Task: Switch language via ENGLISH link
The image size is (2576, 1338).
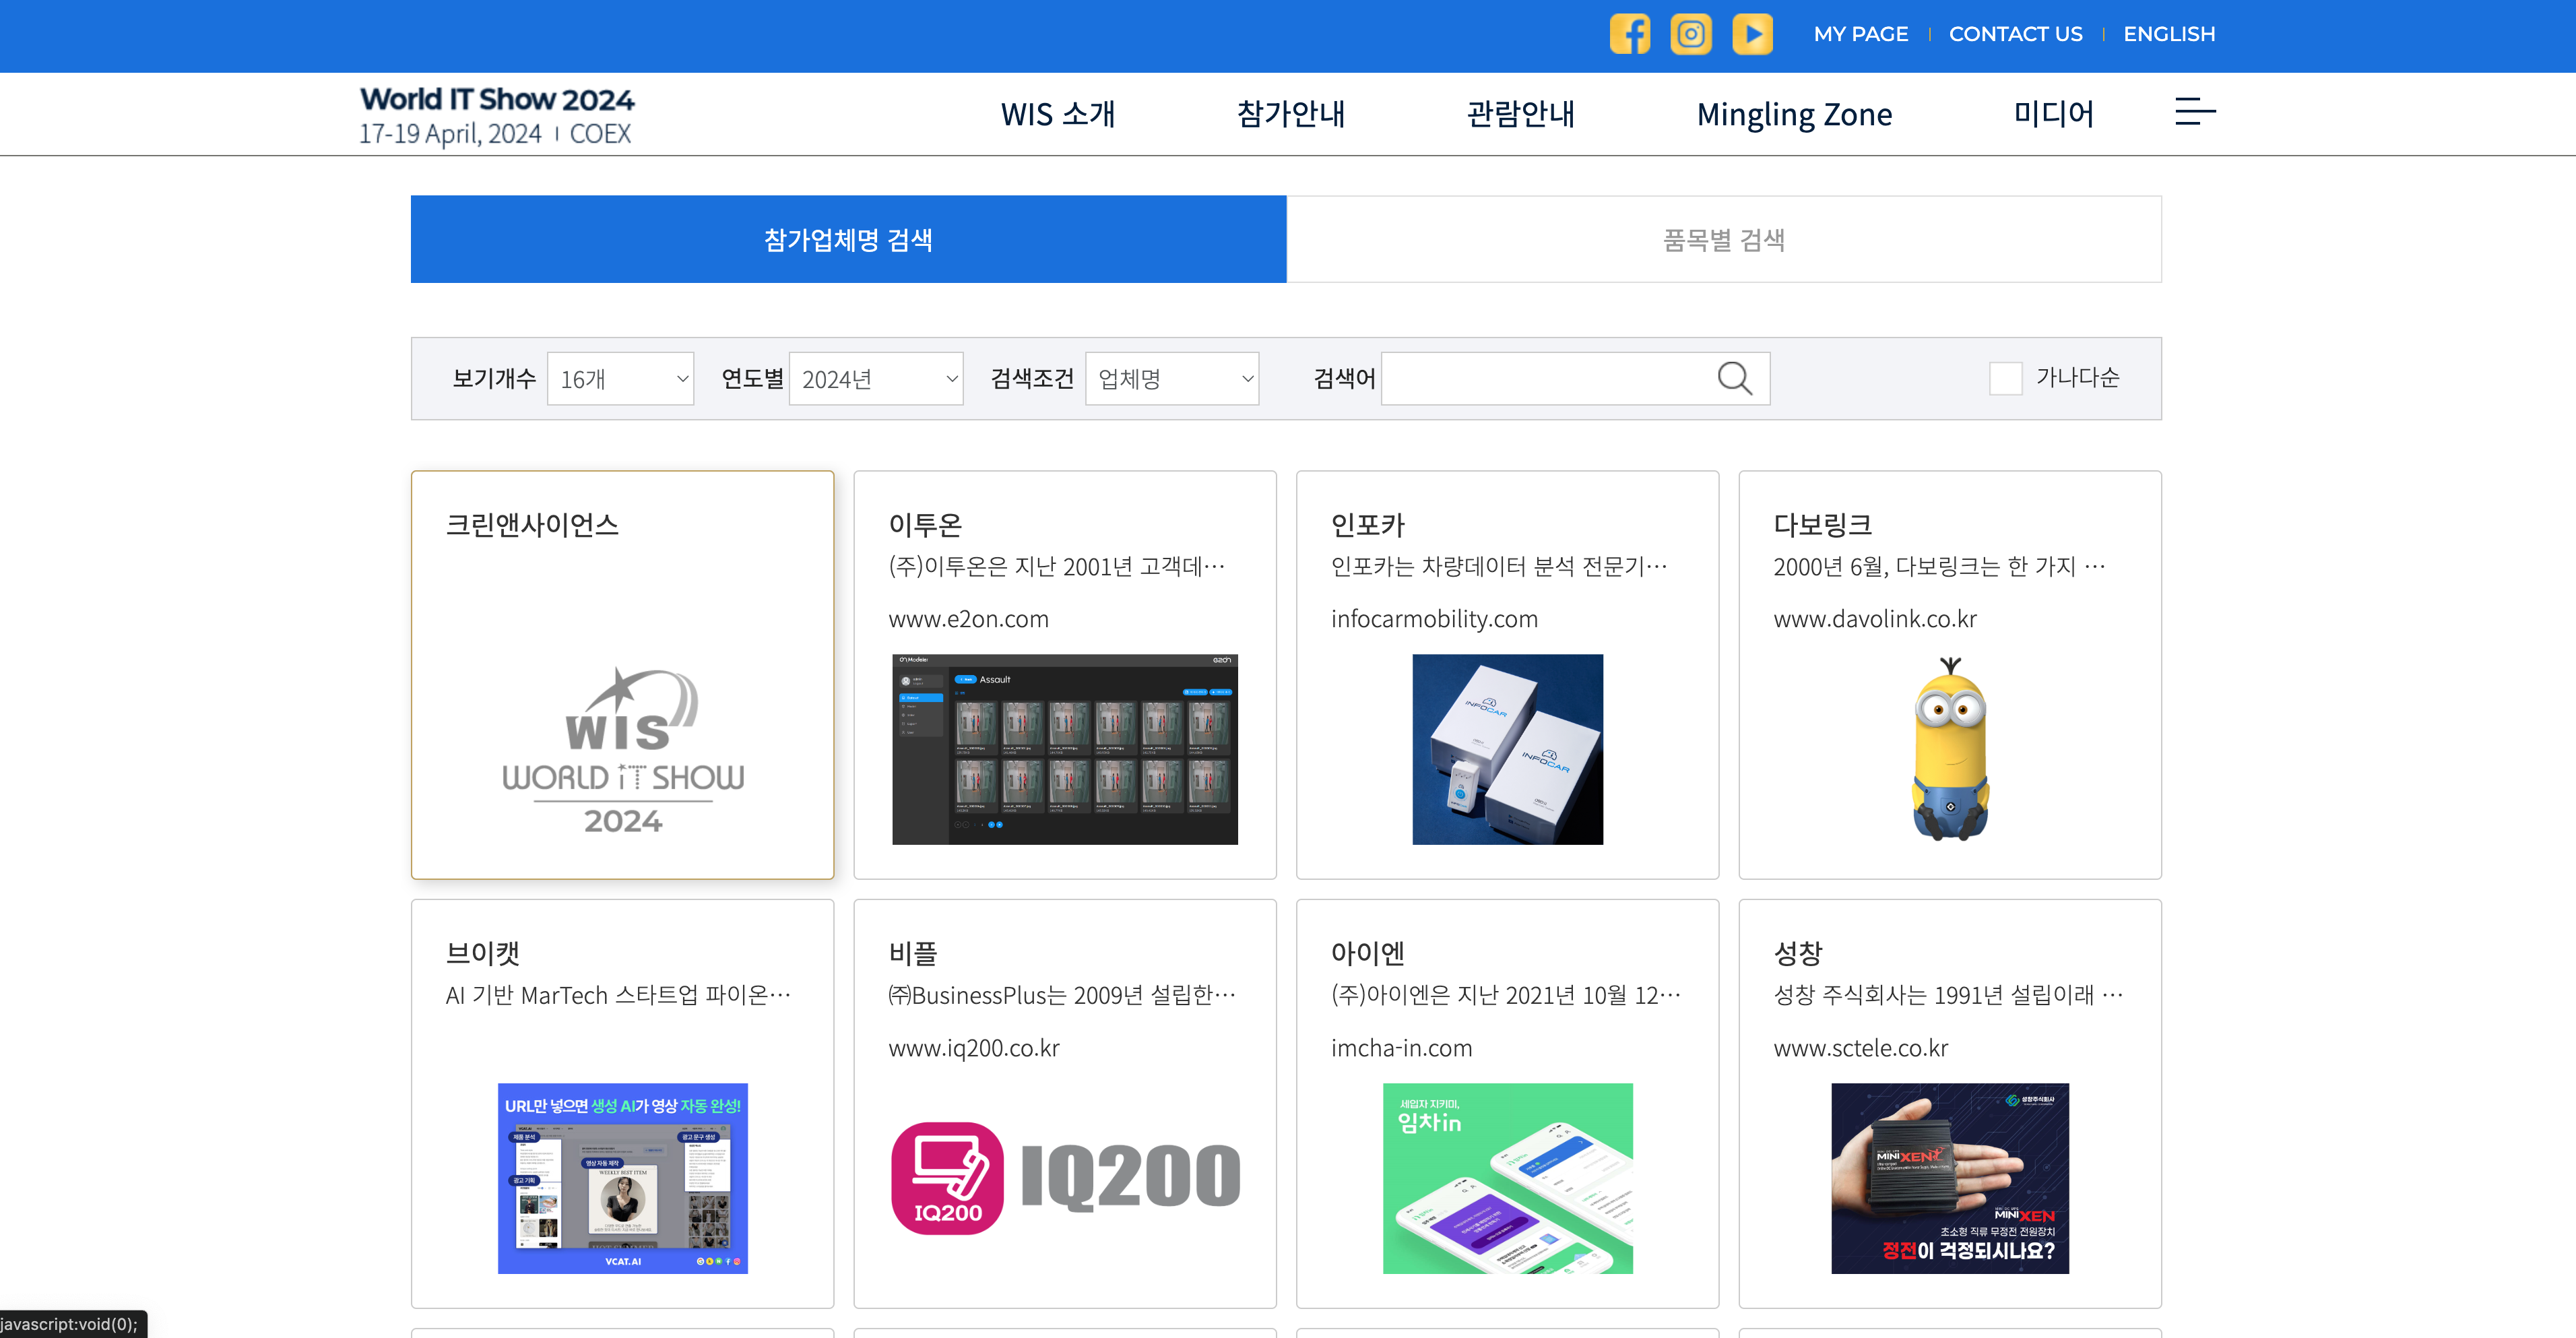Action: pyautogui.click(x=2169, y=34)
